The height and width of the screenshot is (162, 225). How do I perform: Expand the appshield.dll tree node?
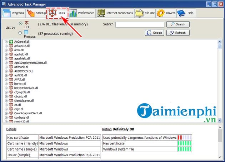6,58
